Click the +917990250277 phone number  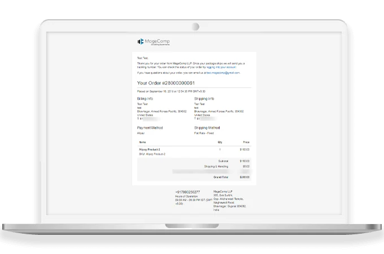pyautogui.click(x=187, y=192)
